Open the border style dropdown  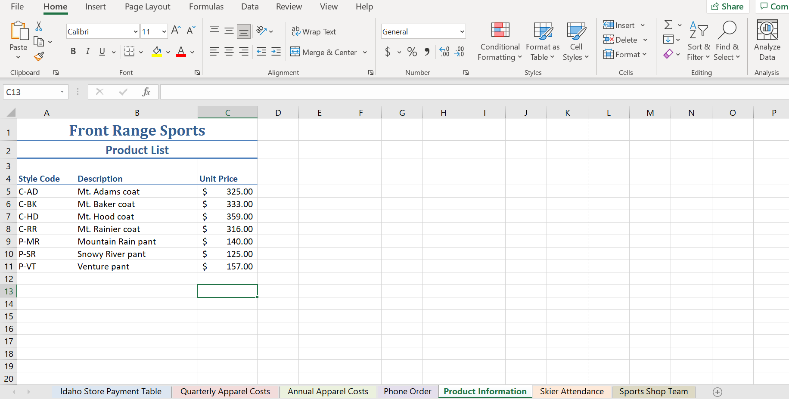click(140, 52)
